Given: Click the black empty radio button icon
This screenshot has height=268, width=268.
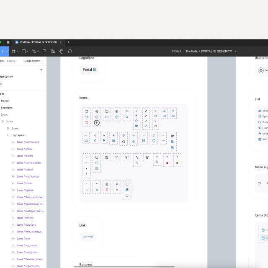Looking at the screenshot, I should 127,184.
